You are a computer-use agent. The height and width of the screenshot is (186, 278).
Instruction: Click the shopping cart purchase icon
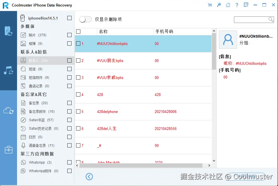pos(210,5)
